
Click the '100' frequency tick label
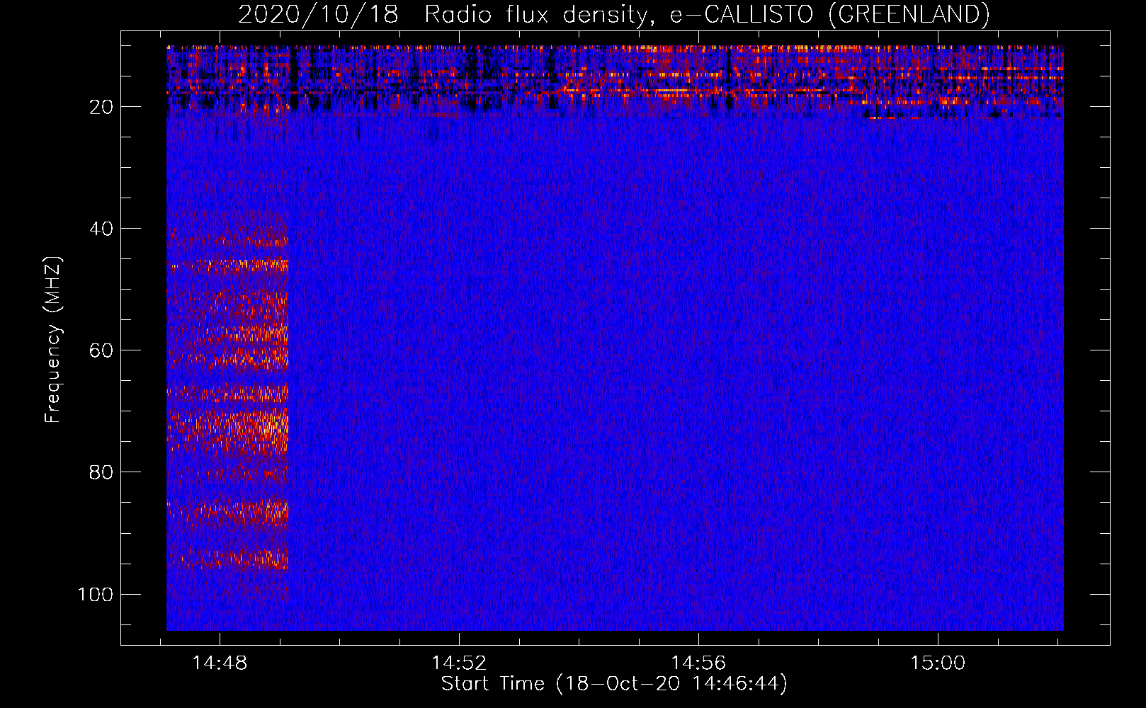point(96,594)
